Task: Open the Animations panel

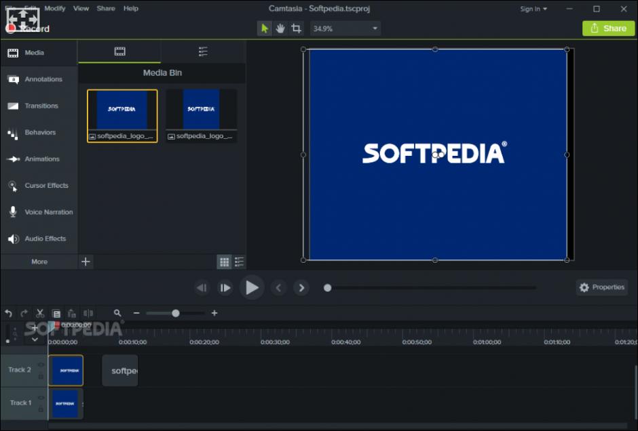Action: 39,159
